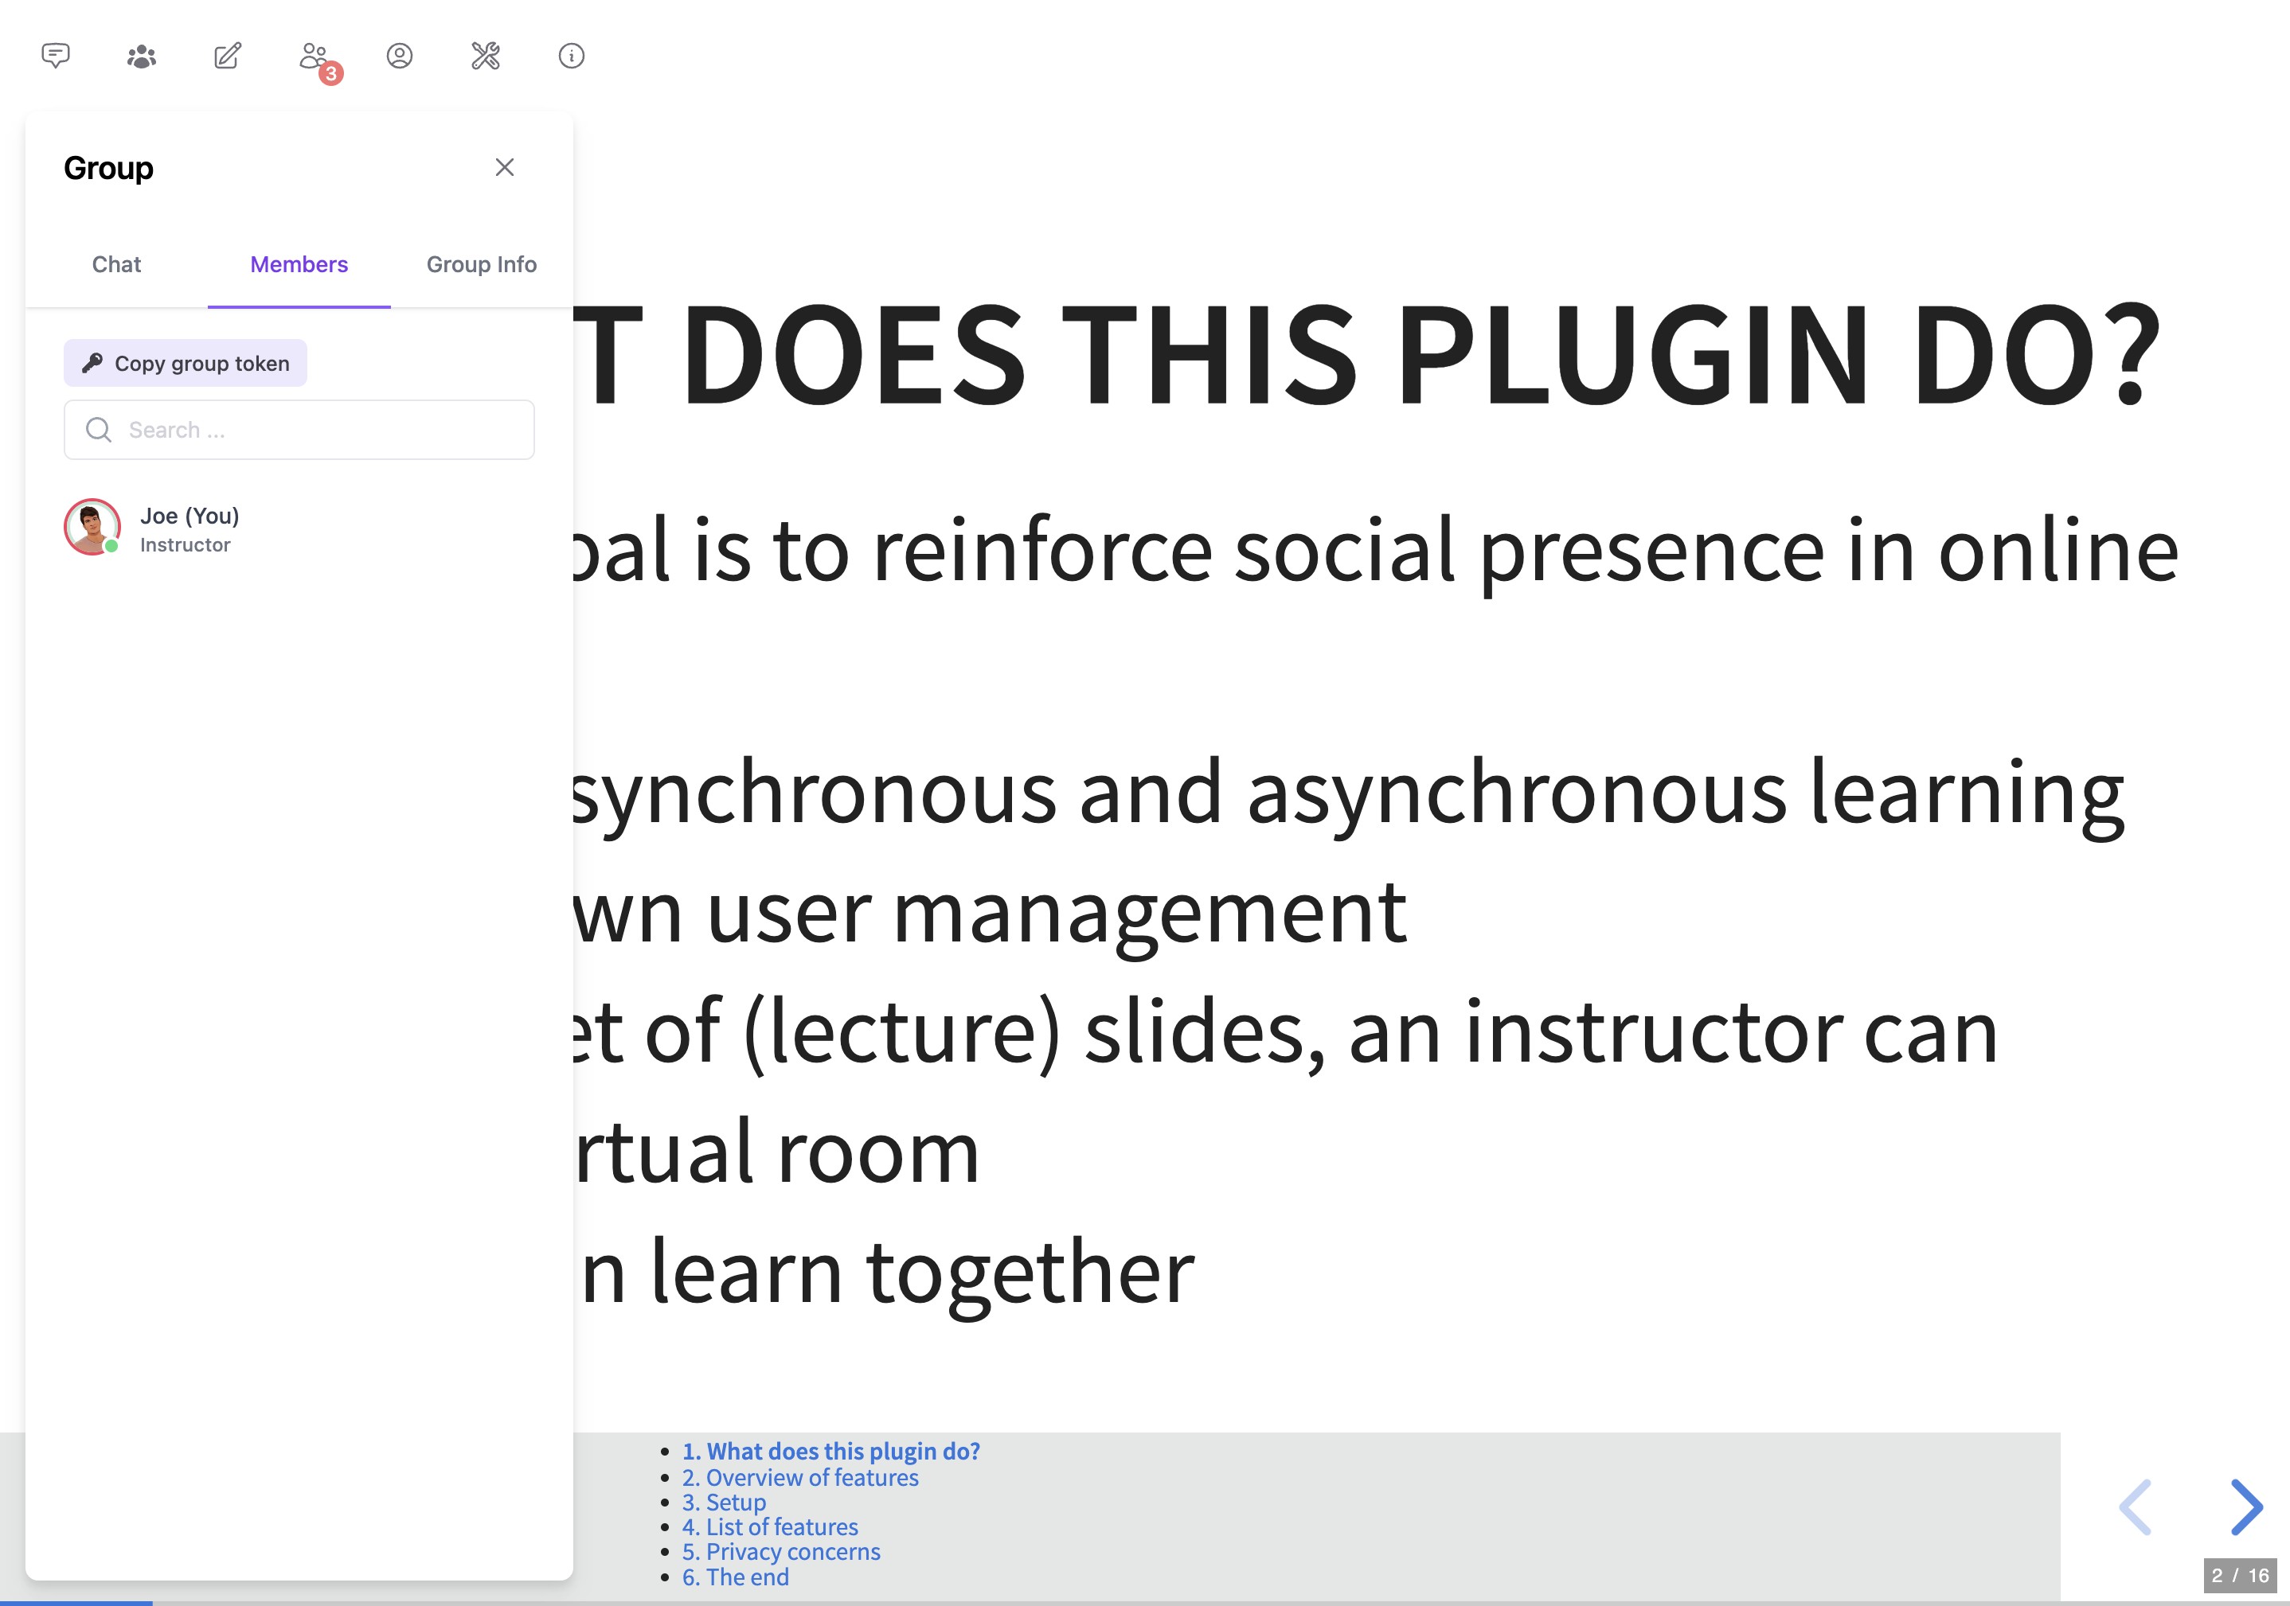Open the Privacy concerns section link
This screenshot has width=2290, height=1606.
[781, 1552]
